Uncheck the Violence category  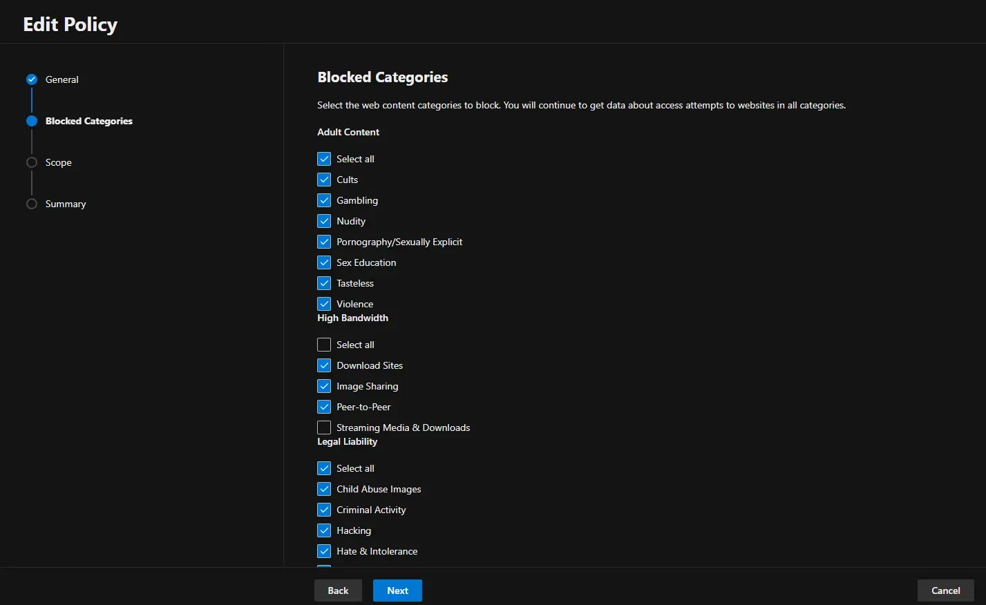pyautogui.click(x=323, y=303)
